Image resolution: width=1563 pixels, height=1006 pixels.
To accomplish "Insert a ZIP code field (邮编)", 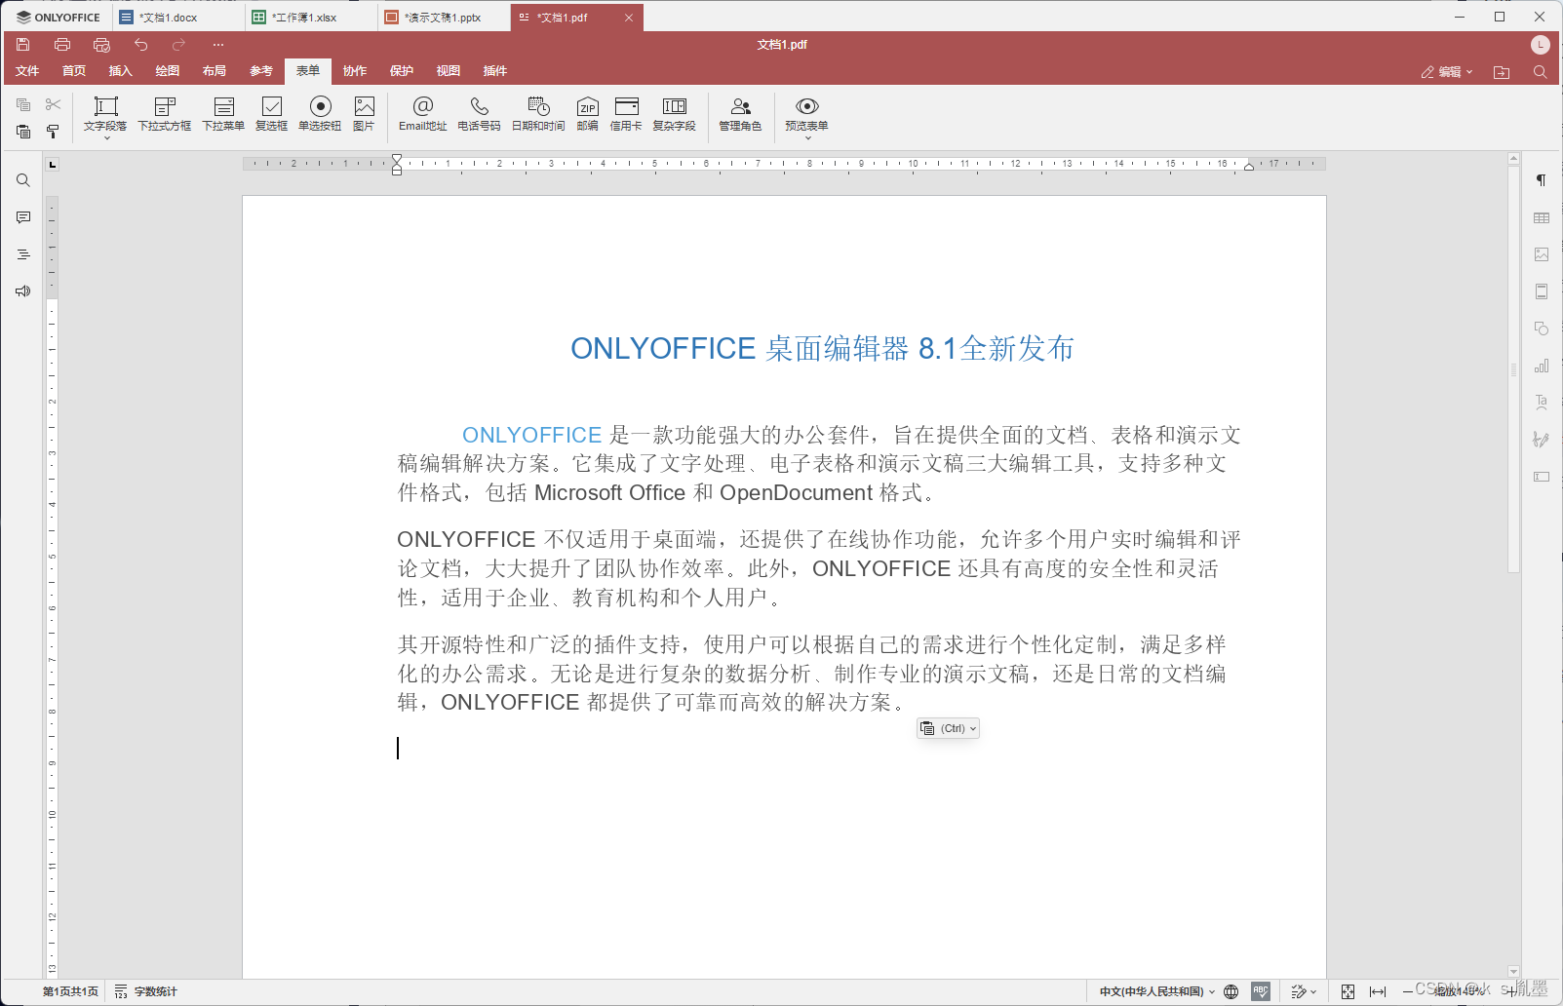I will pyautogui.click(x=587, y=114).
